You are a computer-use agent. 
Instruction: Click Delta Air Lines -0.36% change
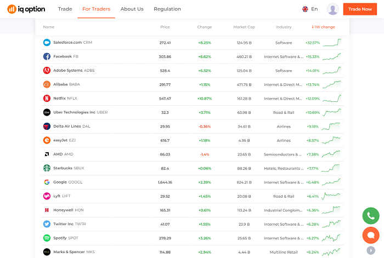[205, 127]
